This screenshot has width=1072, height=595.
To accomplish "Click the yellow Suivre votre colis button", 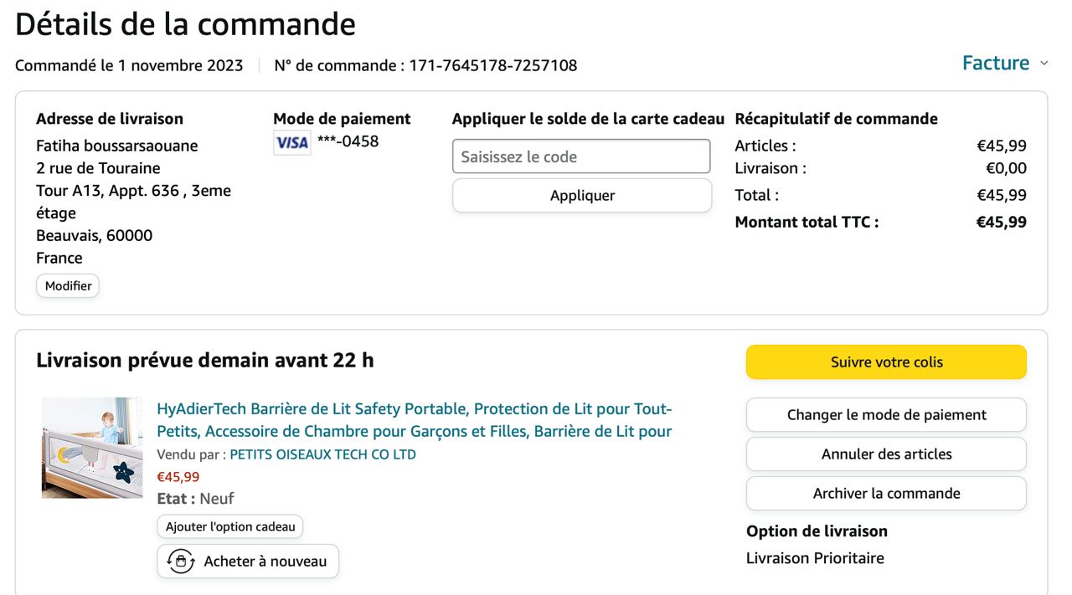I will [x=886, y=362].
